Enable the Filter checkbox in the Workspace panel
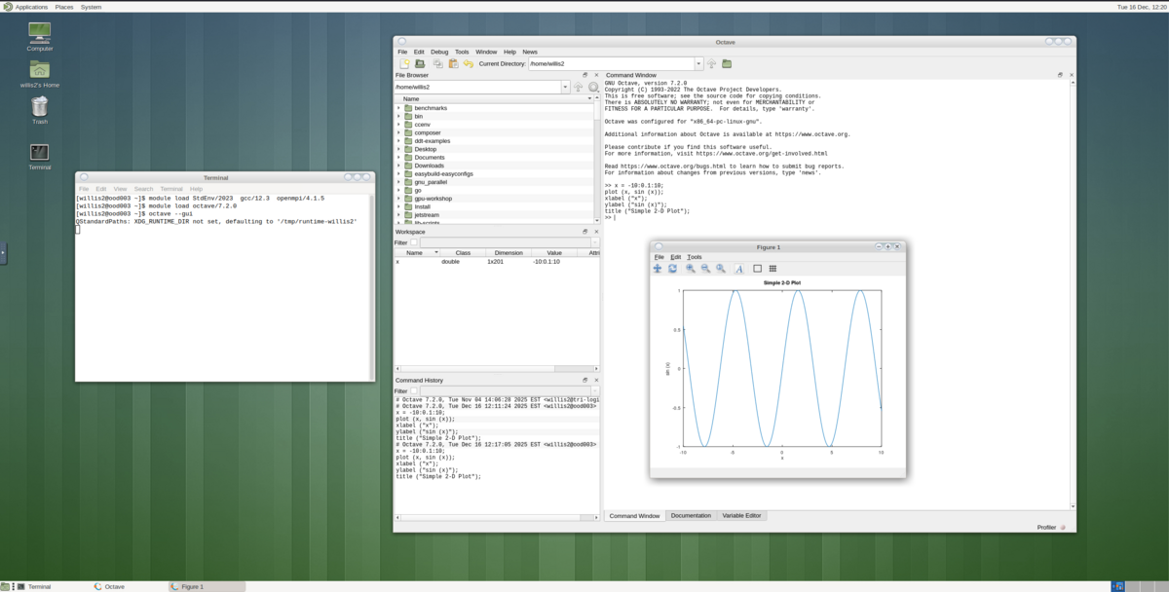This screenshot has height=592, width=1169. (414, 241)
